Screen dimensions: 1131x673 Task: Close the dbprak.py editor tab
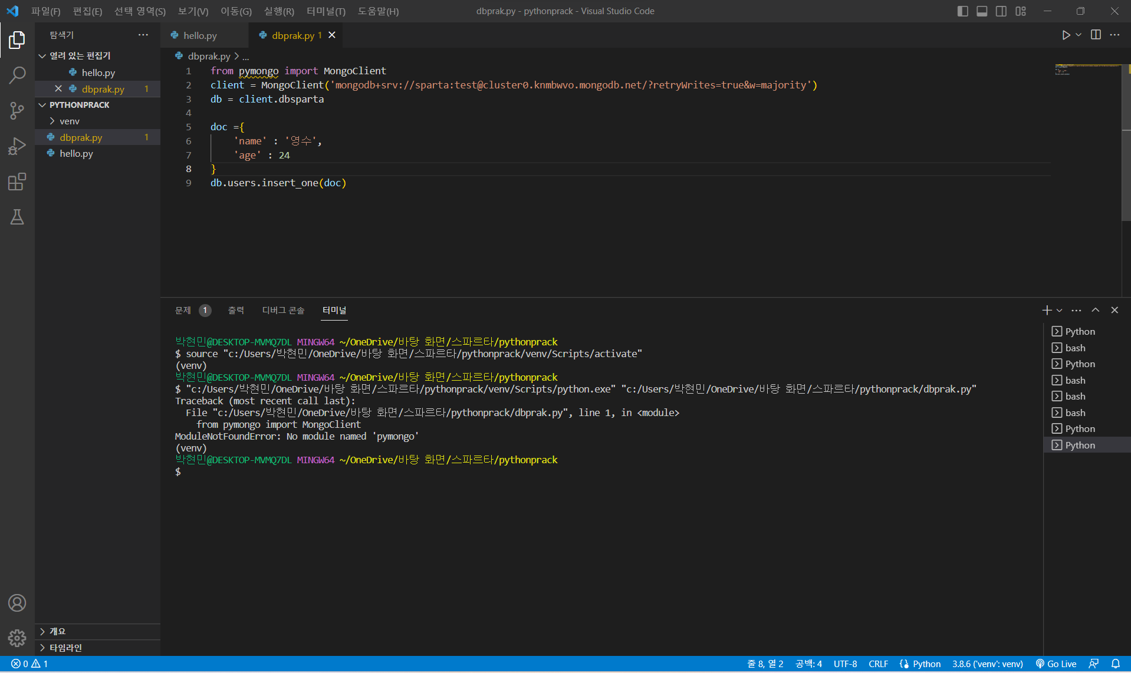[332, 35]
